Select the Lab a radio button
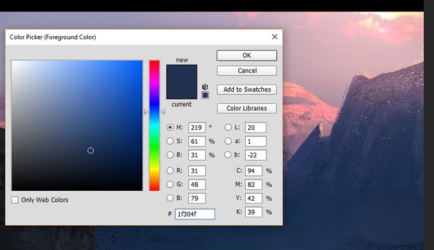The image size is (434, 250). tap(228, 141)
